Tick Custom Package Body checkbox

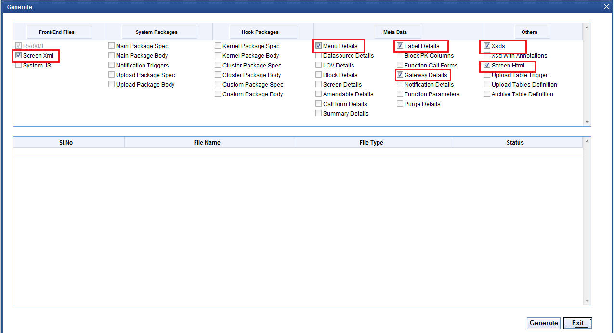point(218,94)
